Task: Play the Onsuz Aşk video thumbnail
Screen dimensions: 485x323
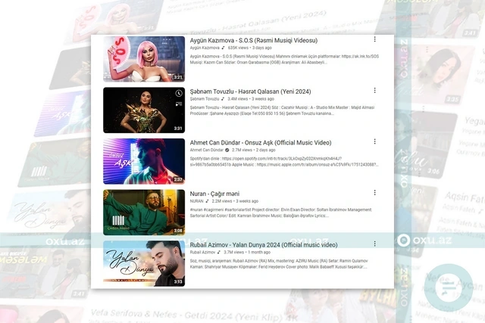Action: 143,160
